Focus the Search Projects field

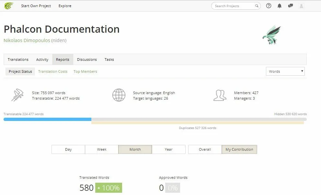(x=236, y=6)
